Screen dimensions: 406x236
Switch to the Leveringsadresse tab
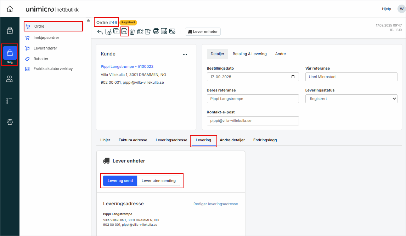click(x=171, y=140)
